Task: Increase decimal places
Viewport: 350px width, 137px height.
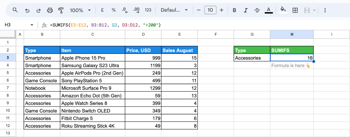Action: [137, 10]
